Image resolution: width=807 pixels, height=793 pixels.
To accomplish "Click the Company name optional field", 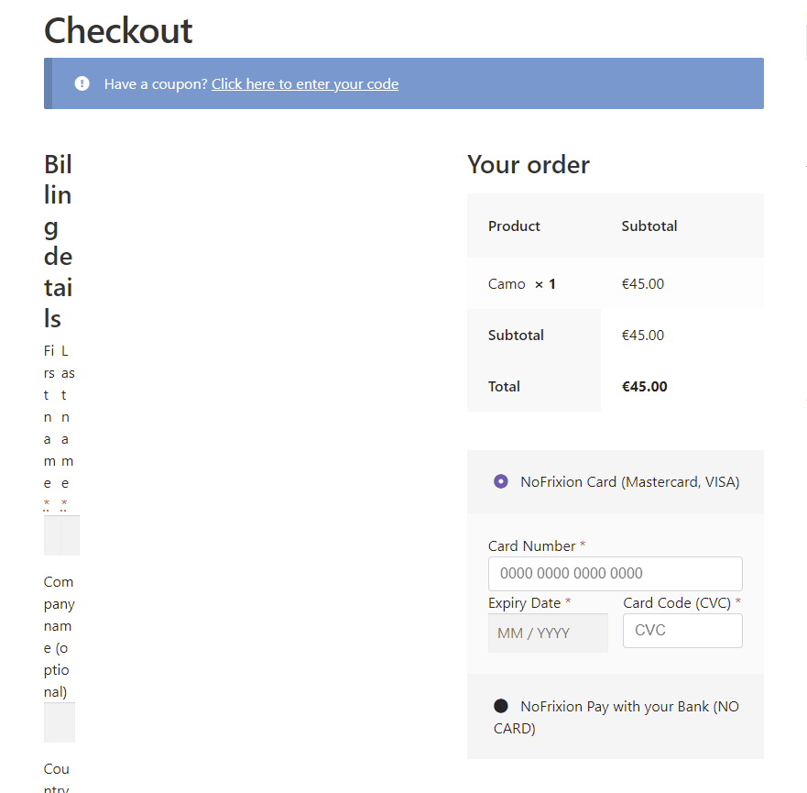I will [59, 722].
